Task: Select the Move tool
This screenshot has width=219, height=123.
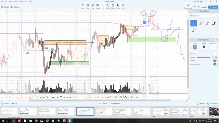Action: coord(108,6)
